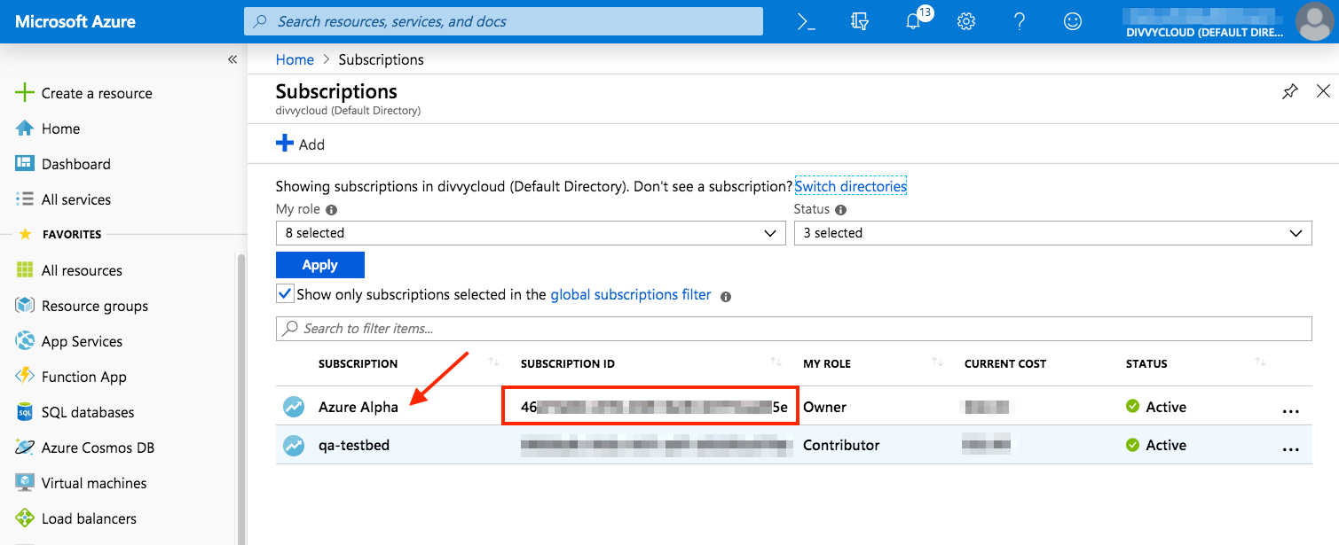Click the Home breadcrumb link

coord(295,59)
